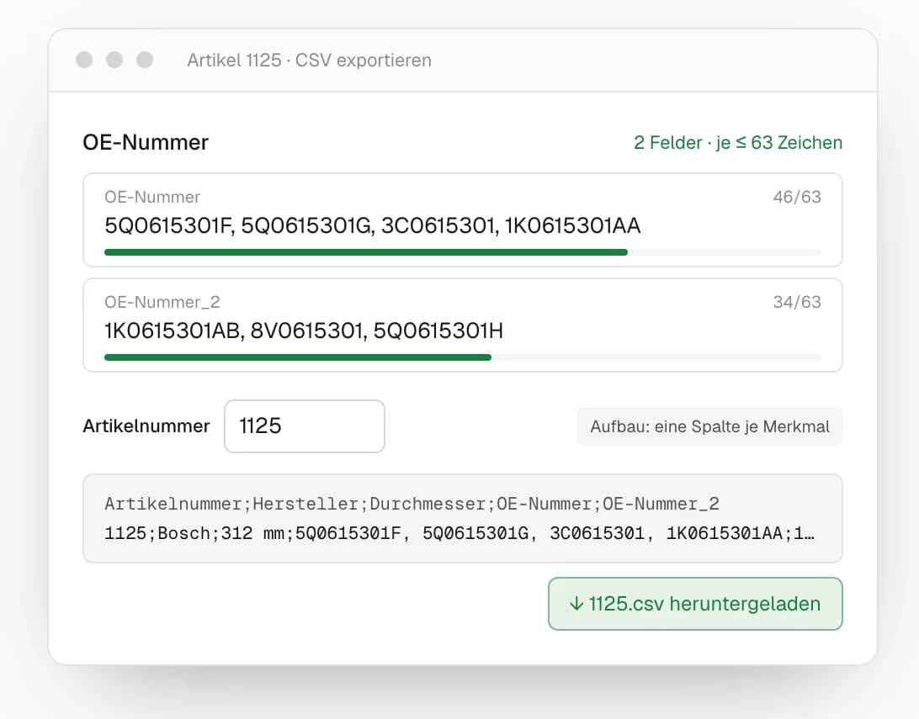Click the first gray window control dot
This screenshot has width=919, height=719.
point(84,60)
